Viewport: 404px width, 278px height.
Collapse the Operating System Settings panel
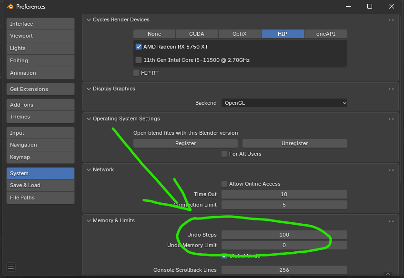click(89, 119)
